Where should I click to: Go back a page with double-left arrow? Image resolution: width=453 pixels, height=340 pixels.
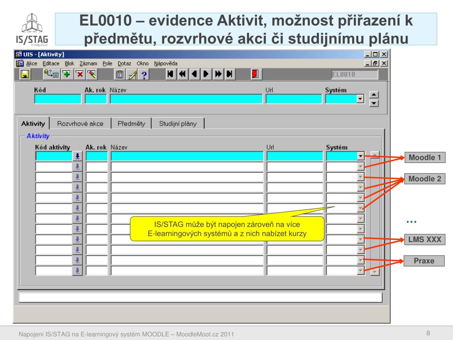tap(182, 74)
